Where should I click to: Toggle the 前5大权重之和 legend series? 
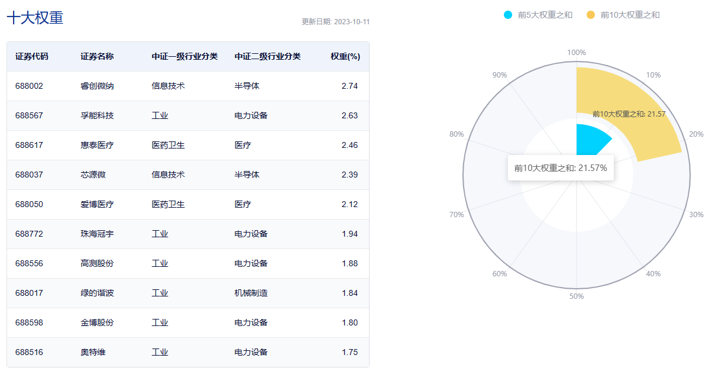538,15
